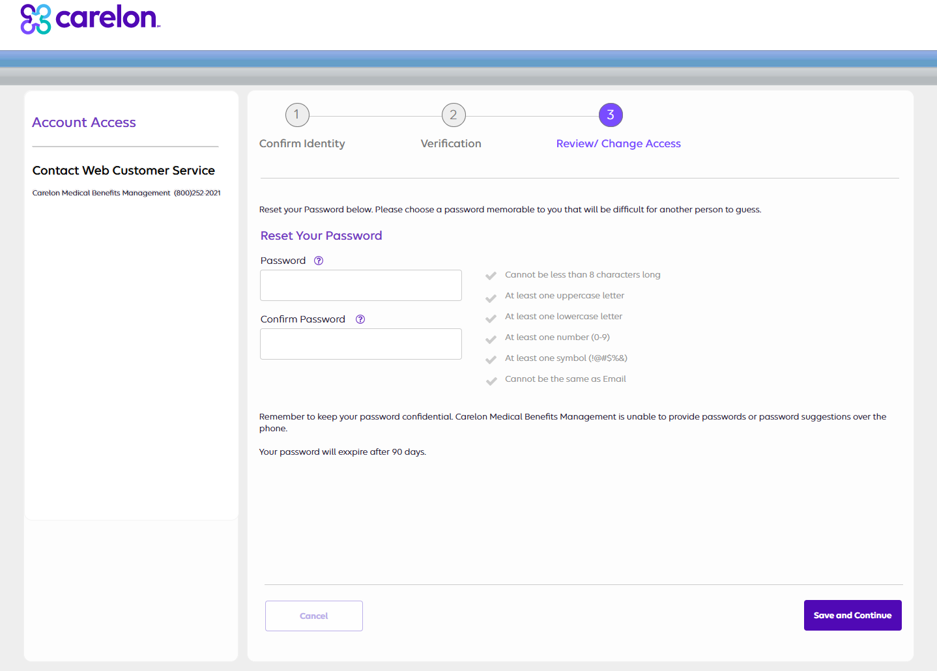
Task: Go to Confirm Identity step label
Action: [x=302, y=144]
